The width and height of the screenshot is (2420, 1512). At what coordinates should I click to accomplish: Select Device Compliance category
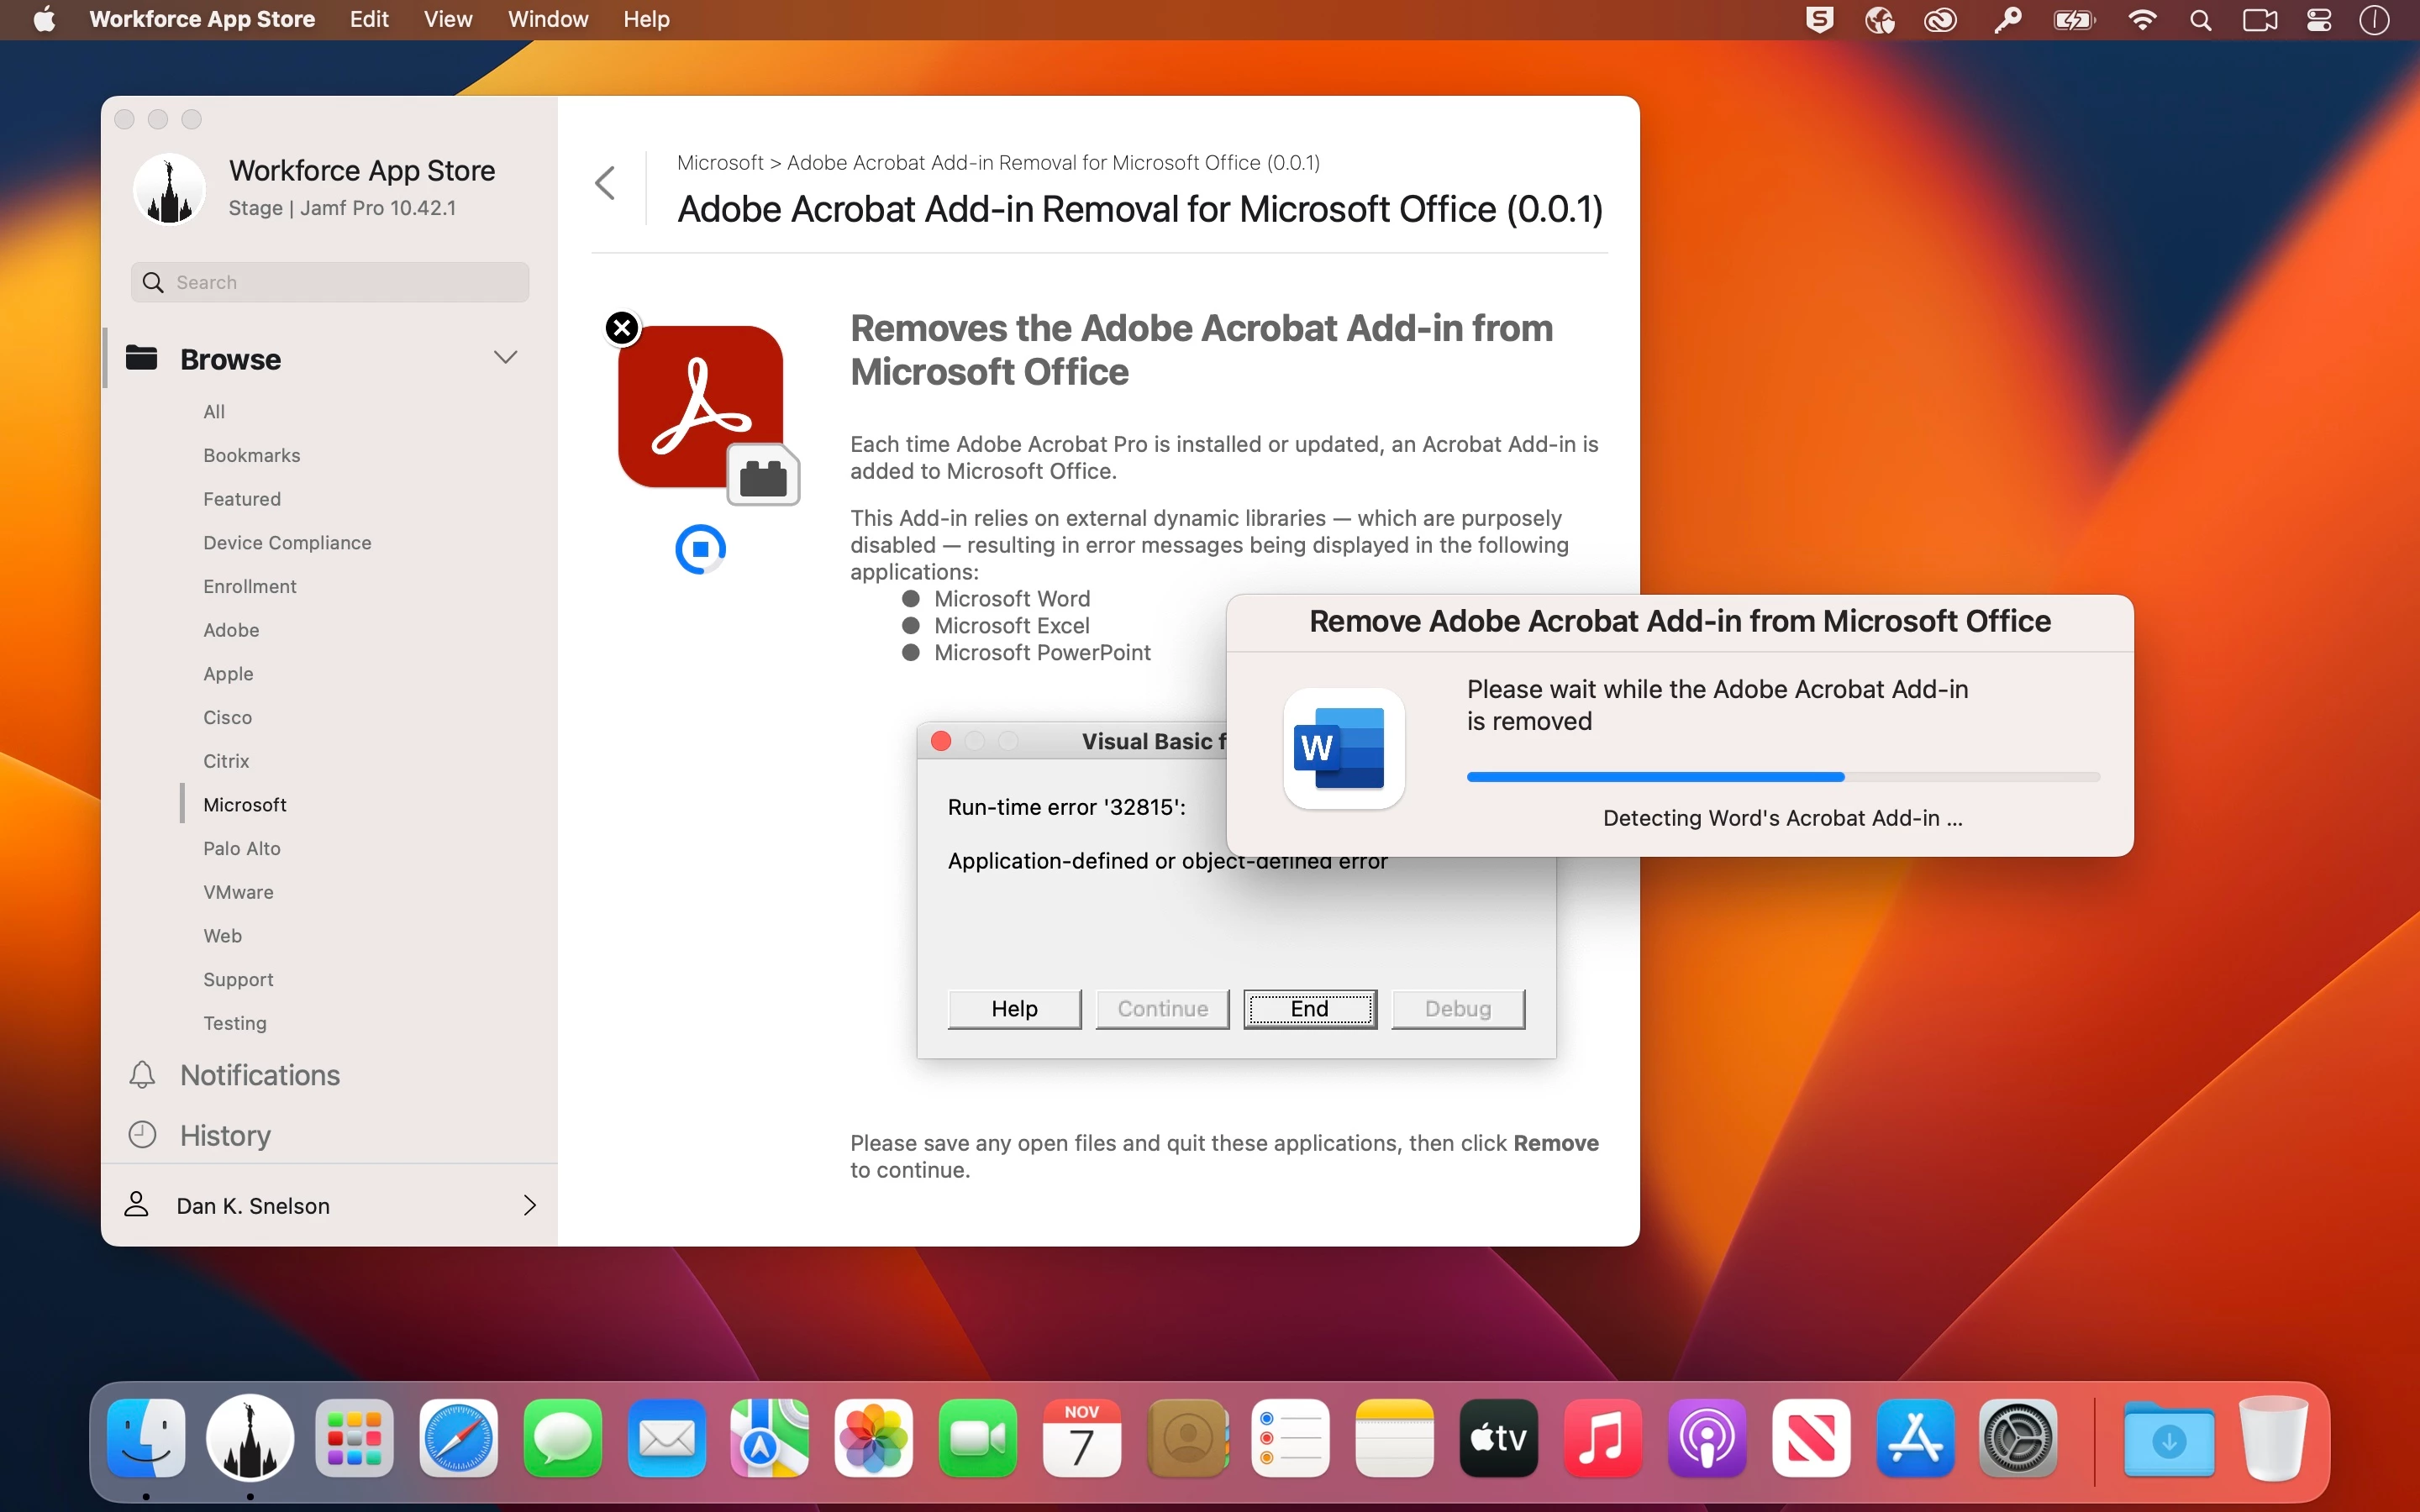click(287, 543)
